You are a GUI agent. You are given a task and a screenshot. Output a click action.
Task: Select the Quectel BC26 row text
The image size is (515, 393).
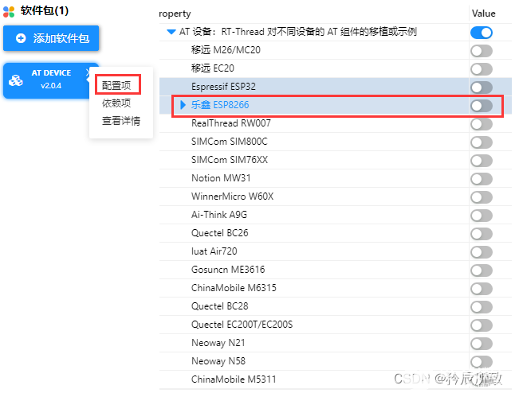(220, 233)
